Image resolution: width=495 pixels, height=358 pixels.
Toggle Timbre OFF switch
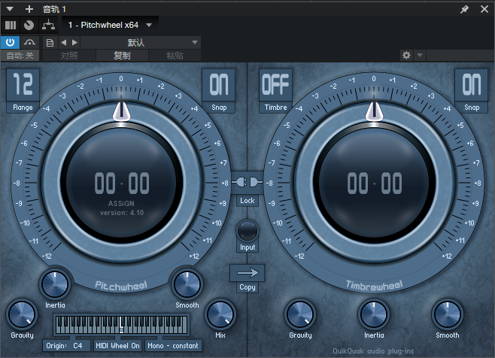[275, 85]
